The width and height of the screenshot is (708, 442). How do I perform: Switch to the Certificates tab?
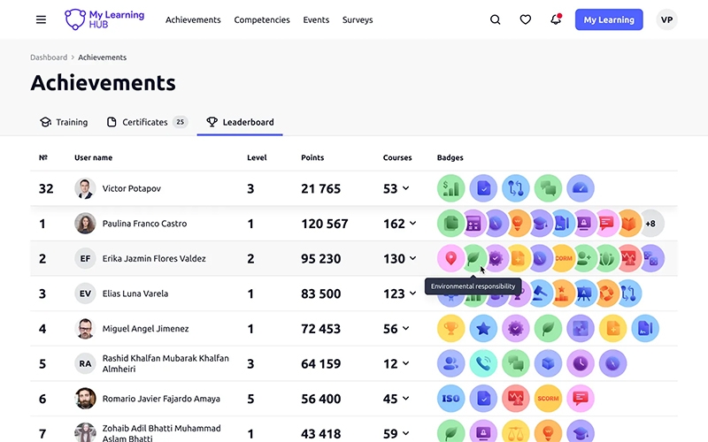(x=146, y=122)
